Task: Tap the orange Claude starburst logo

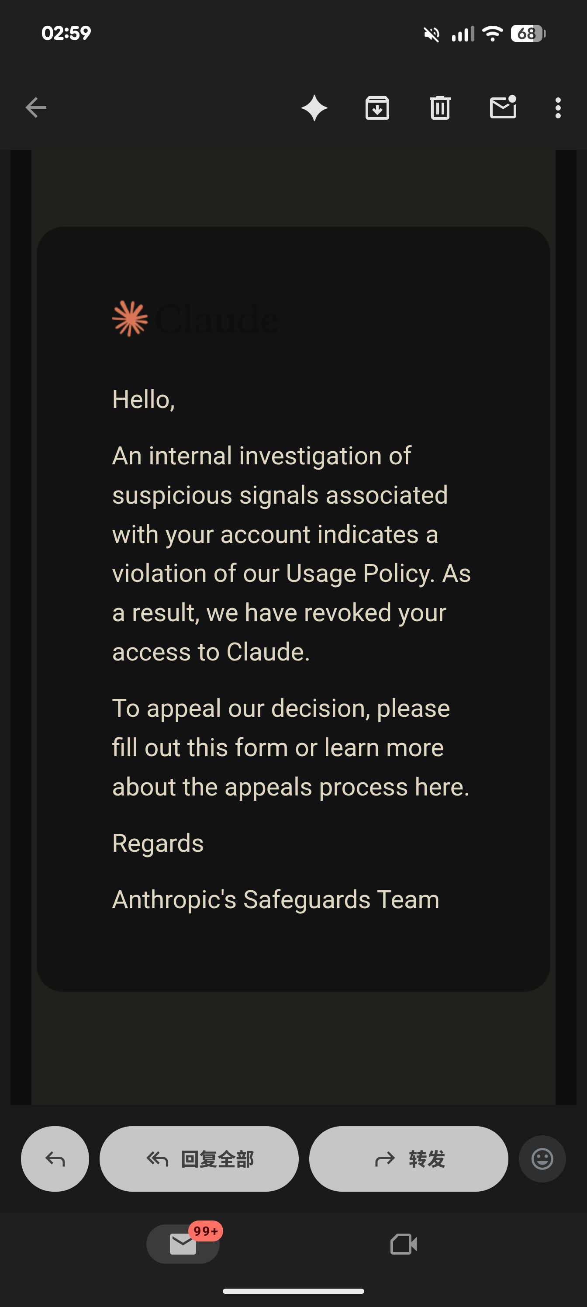Action: (130, 318)
